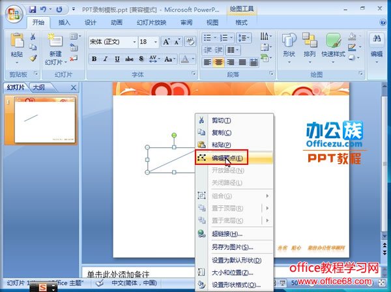The width and height of the screenshot is (391, 292).
Task: Increase font size with large A
Action: [166, 42]
